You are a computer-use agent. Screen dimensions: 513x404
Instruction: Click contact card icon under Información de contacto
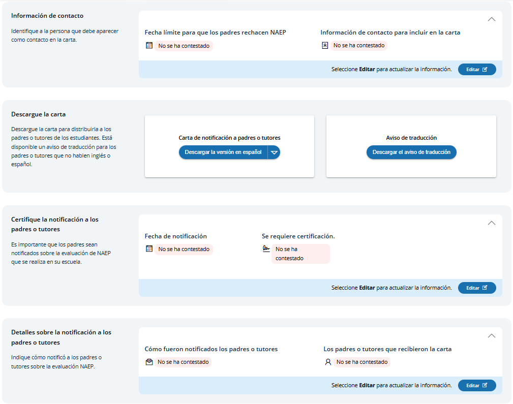tap(325, 46)
